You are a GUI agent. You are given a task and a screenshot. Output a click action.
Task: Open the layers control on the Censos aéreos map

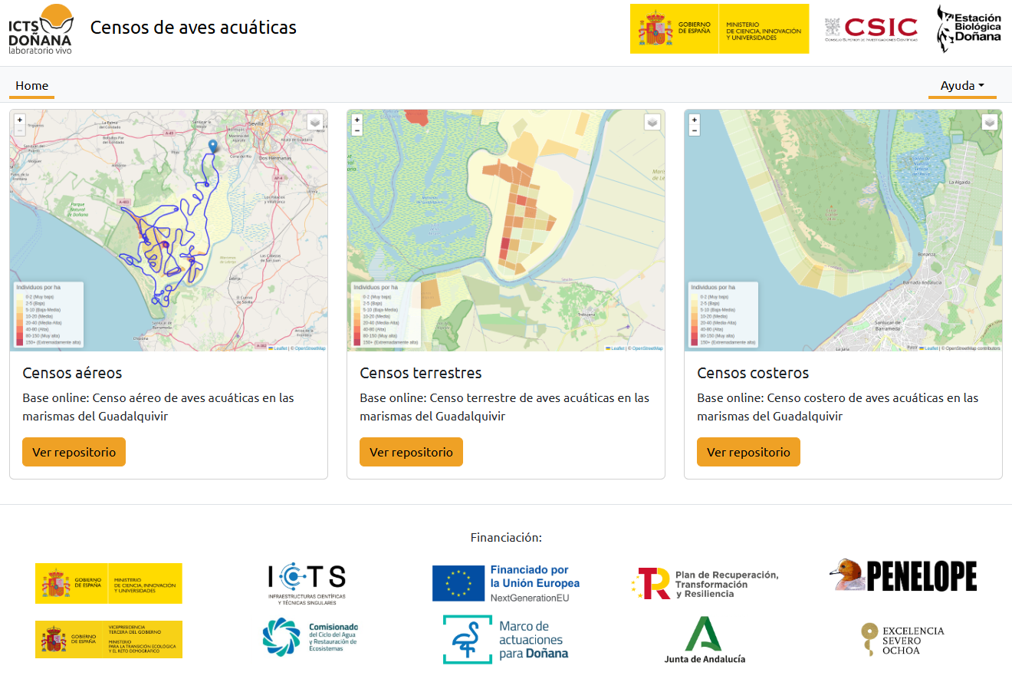[315, 123]
